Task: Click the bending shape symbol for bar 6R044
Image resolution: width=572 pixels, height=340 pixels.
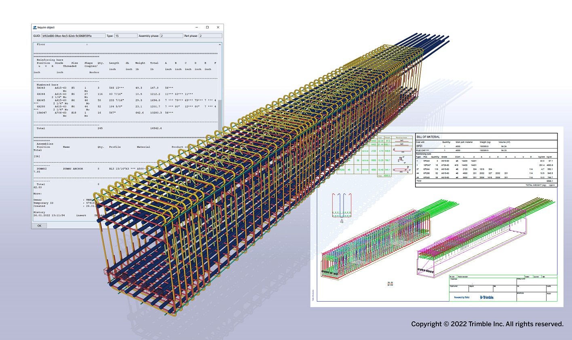Action: pyautogui.click(x=403, y=150)
